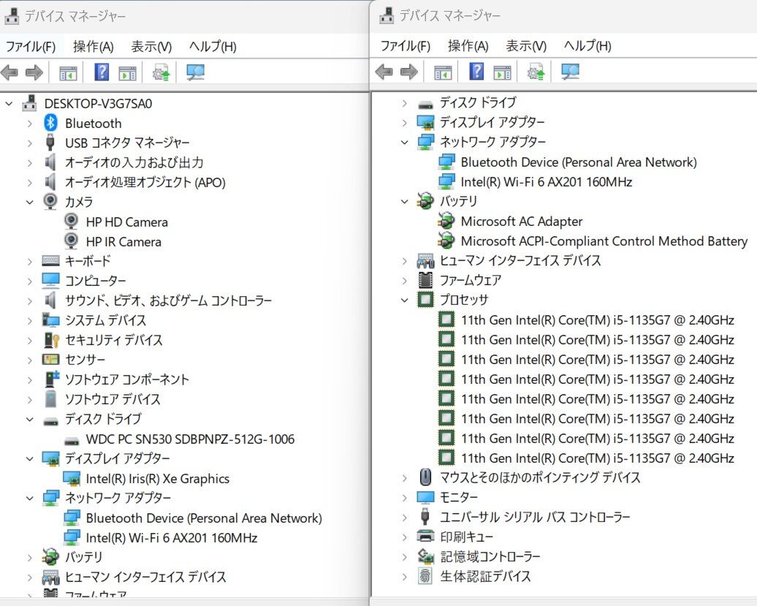Expand the キーボード category
The height and width of the screenshot is (606, 757).
[30, 261]
